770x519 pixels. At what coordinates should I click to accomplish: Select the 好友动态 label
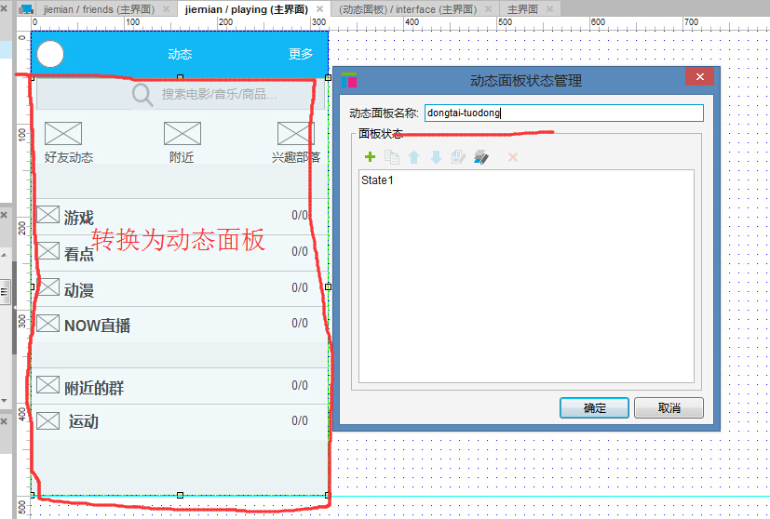[x=69, y=157]
